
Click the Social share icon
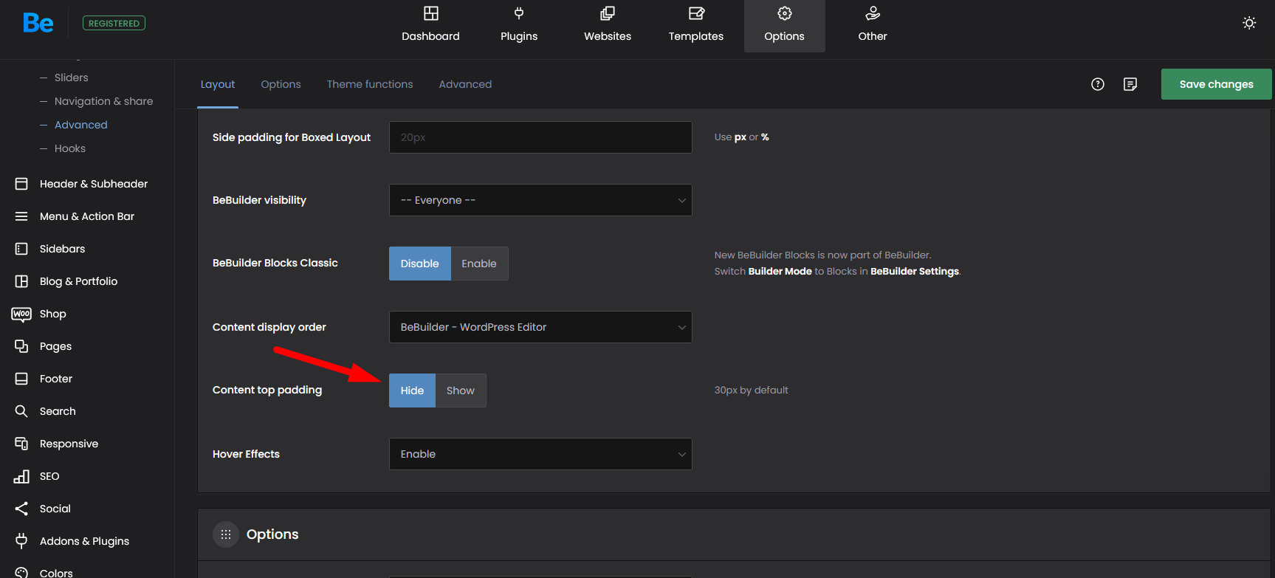pyautogui.click(x=21, y=509)
